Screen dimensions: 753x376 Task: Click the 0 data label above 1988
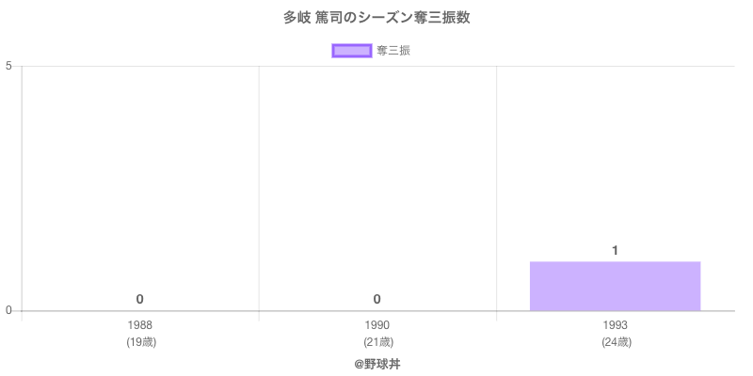(x=139, y=299)
